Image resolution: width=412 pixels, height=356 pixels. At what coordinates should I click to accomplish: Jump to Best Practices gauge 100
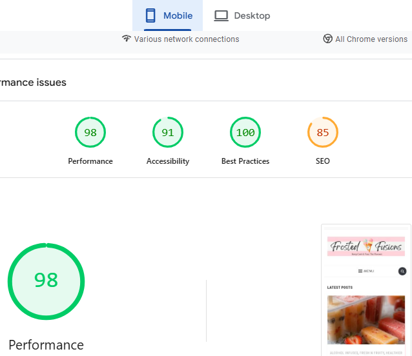(245, 132)
